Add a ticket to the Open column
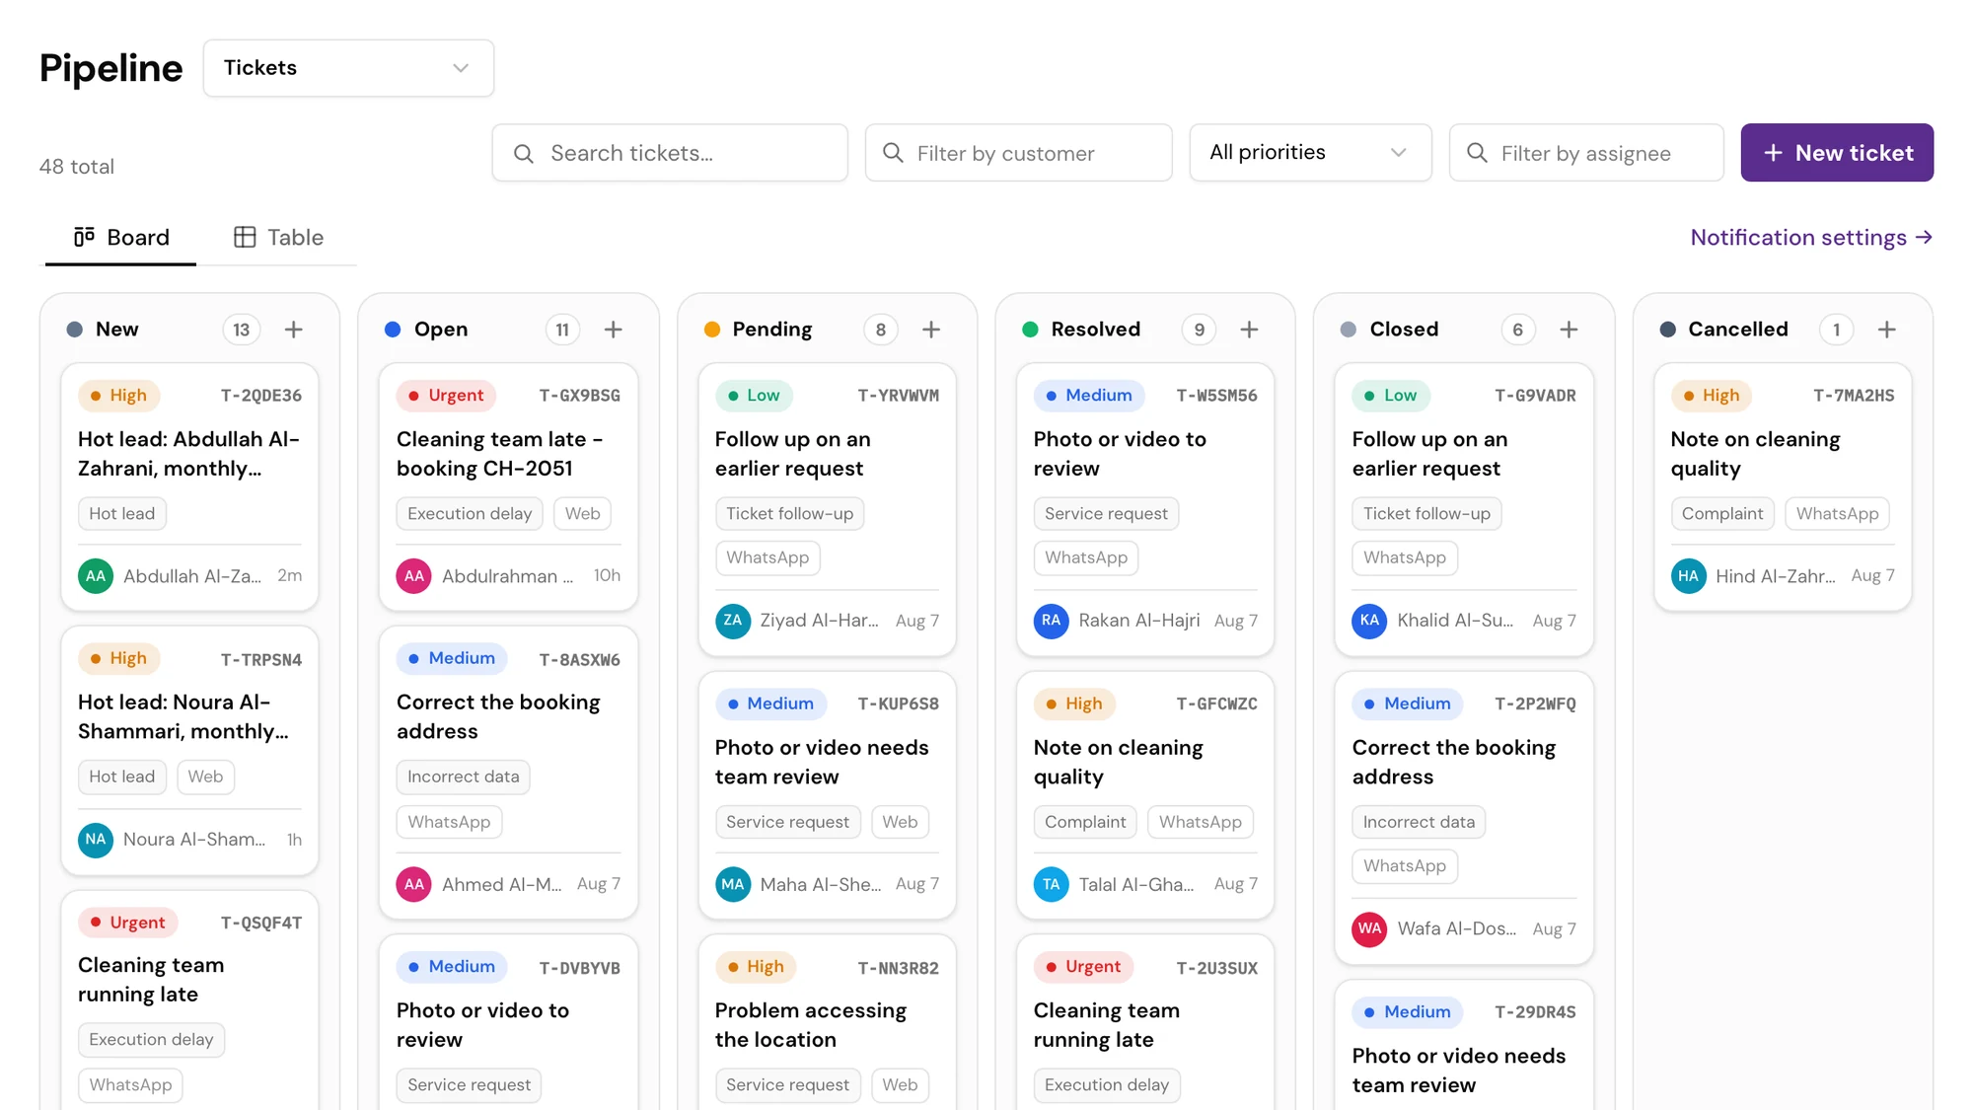Screen dimensions: 1973x1110 (613, 330)
